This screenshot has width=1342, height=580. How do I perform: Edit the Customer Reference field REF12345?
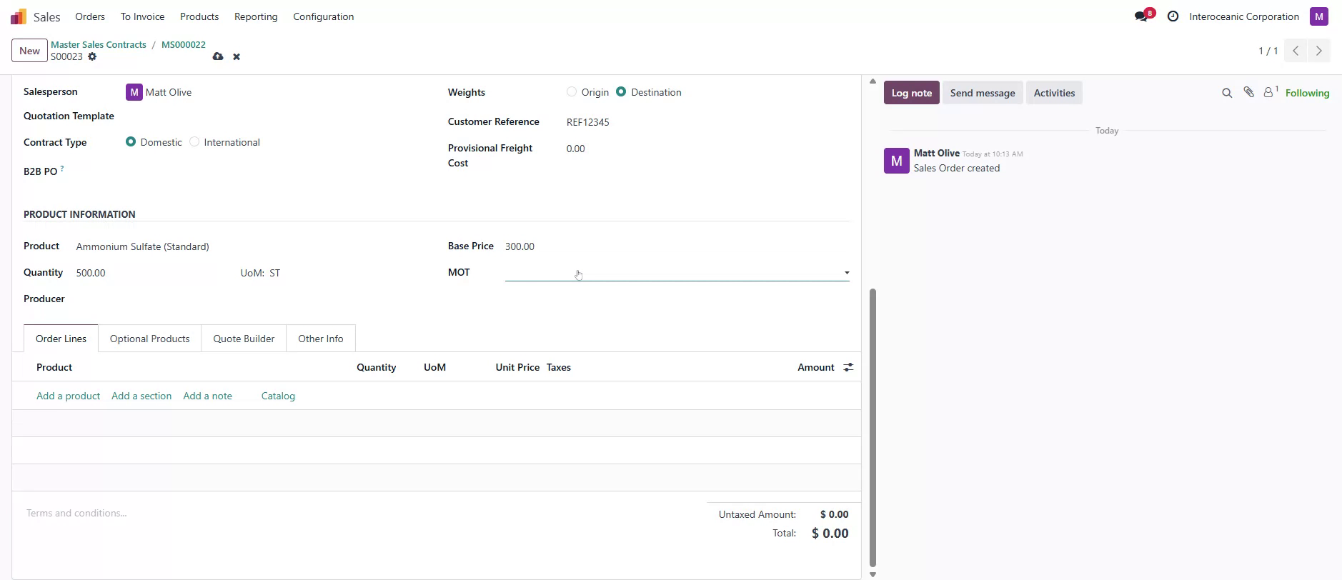(707, 122)
